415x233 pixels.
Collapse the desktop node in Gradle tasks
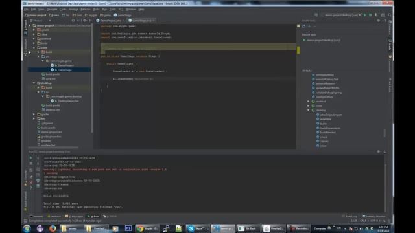[x=309, y=111]
